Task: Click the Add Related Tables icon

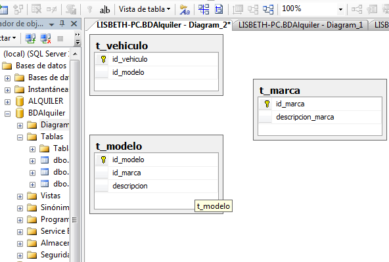Action: pyautogui.click(x=18, y=9)
